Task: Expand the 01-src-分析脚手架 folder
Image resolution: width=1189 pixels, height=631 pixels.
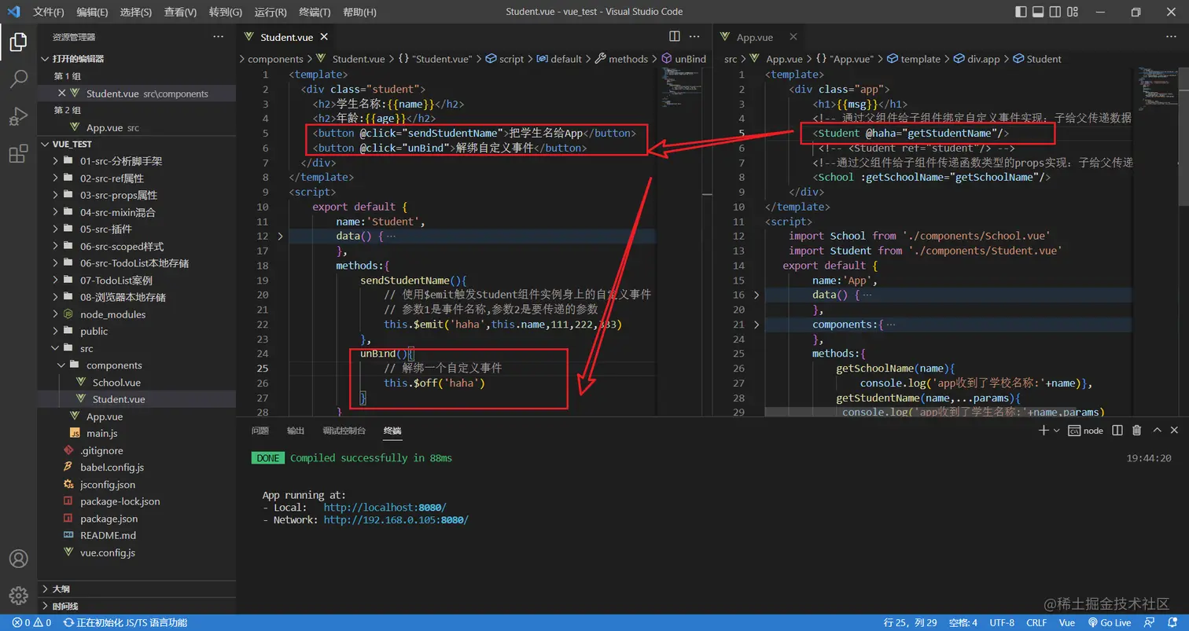Action: point(137,161)
